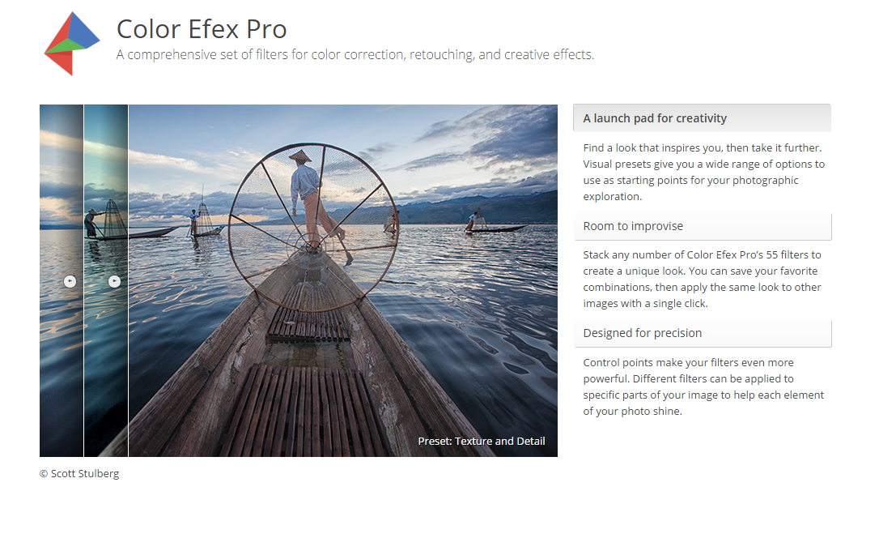Image resolution: width=896 pixels, height=538 pixels.
Task: Click the '© Scott Stulberg' photo credit
Action: click(x=79, y=474)
